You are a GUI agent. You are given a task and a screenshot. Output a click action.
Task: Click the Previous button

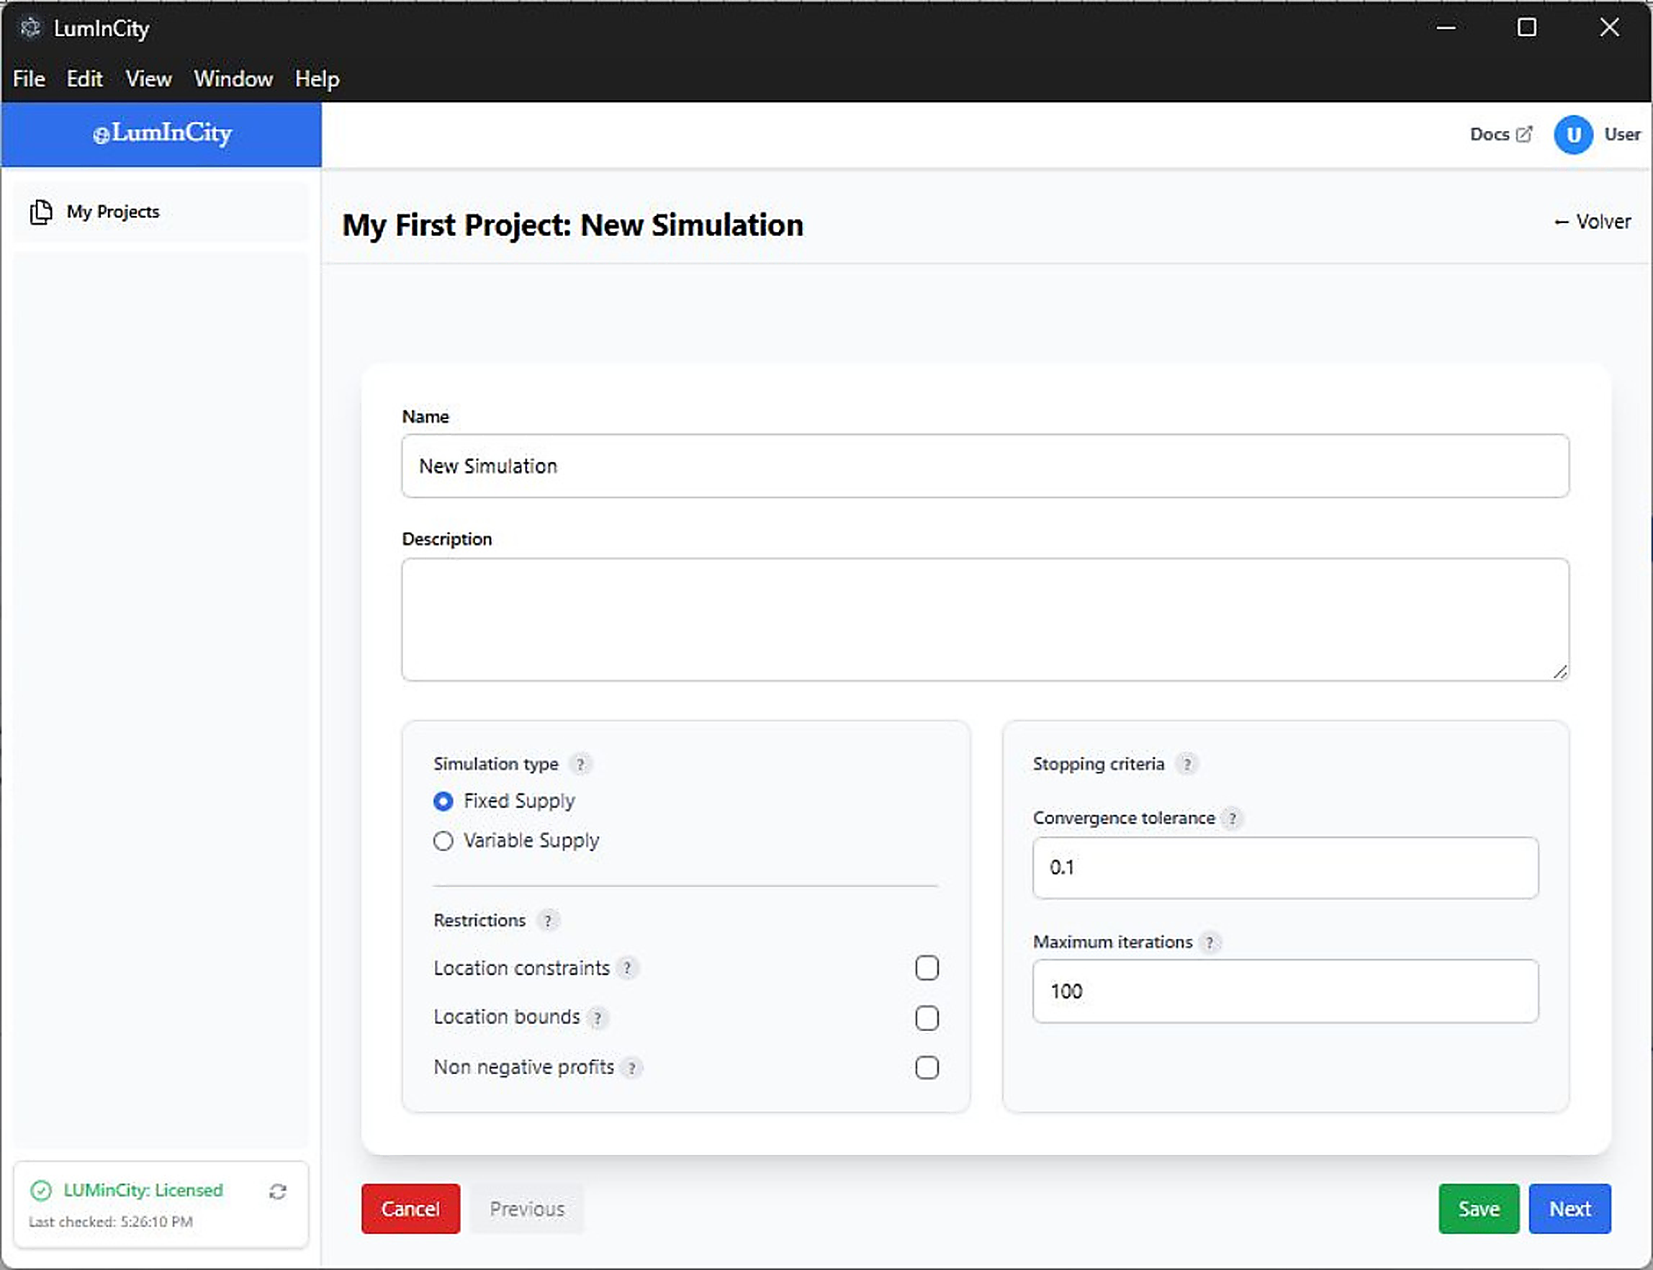click(x=528, y=1209)
